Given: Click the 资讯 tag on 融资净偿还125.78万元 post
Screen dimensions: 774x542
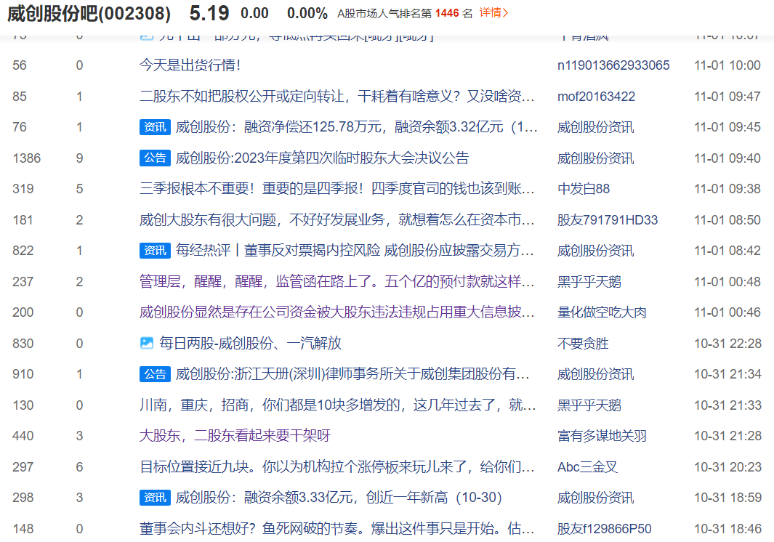Looking at the screenshot, I should pos(155,127).
